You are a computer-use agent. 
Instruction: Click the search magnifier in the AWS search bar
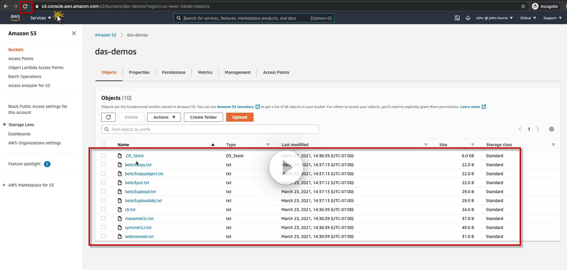coord(179,18)
